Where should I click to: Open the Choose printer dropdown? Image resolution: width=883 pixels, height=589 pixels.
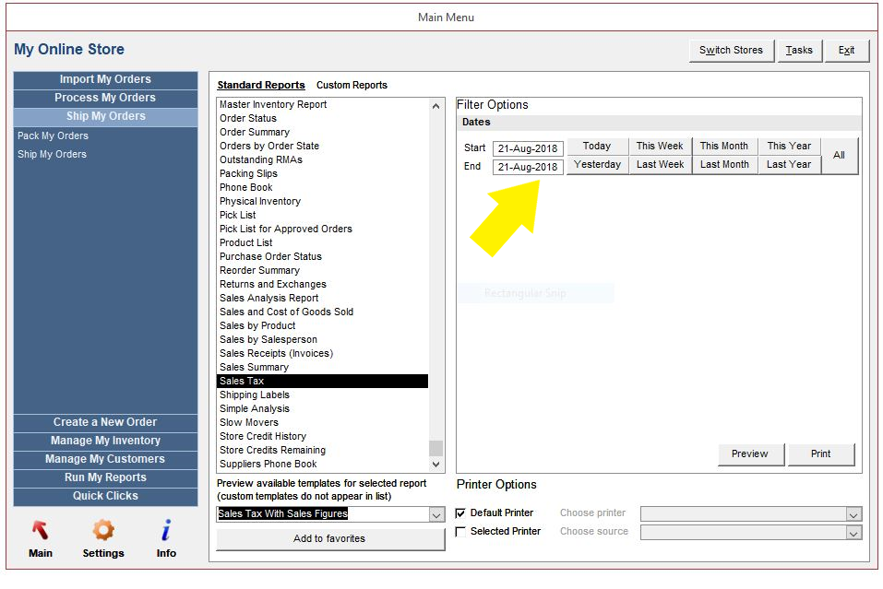pos(853,514)
